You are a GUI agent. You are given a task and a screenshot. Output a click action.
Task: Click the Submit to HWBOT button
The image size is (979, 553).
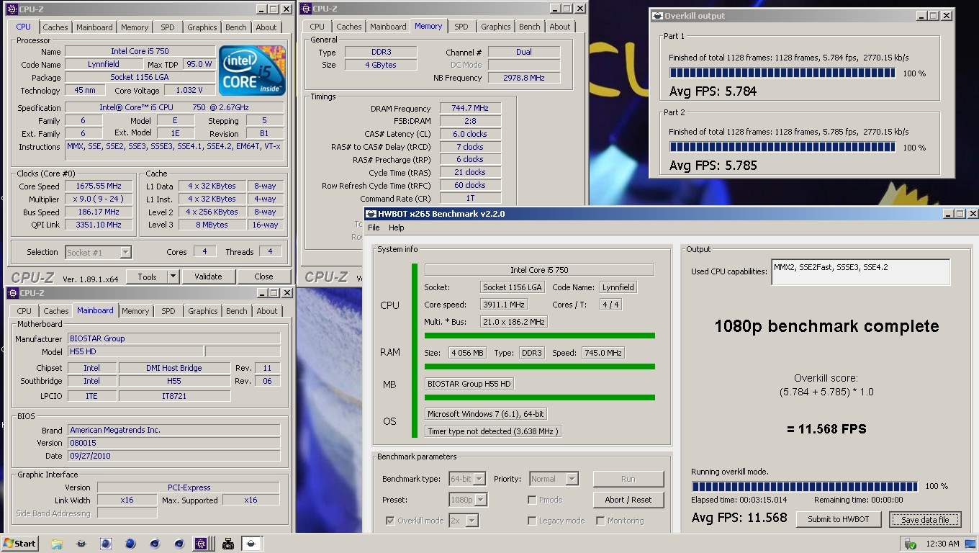click(x=839, y=519)
